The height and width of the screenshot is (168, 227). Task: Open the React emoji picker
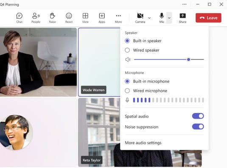[x=69, y=18]
